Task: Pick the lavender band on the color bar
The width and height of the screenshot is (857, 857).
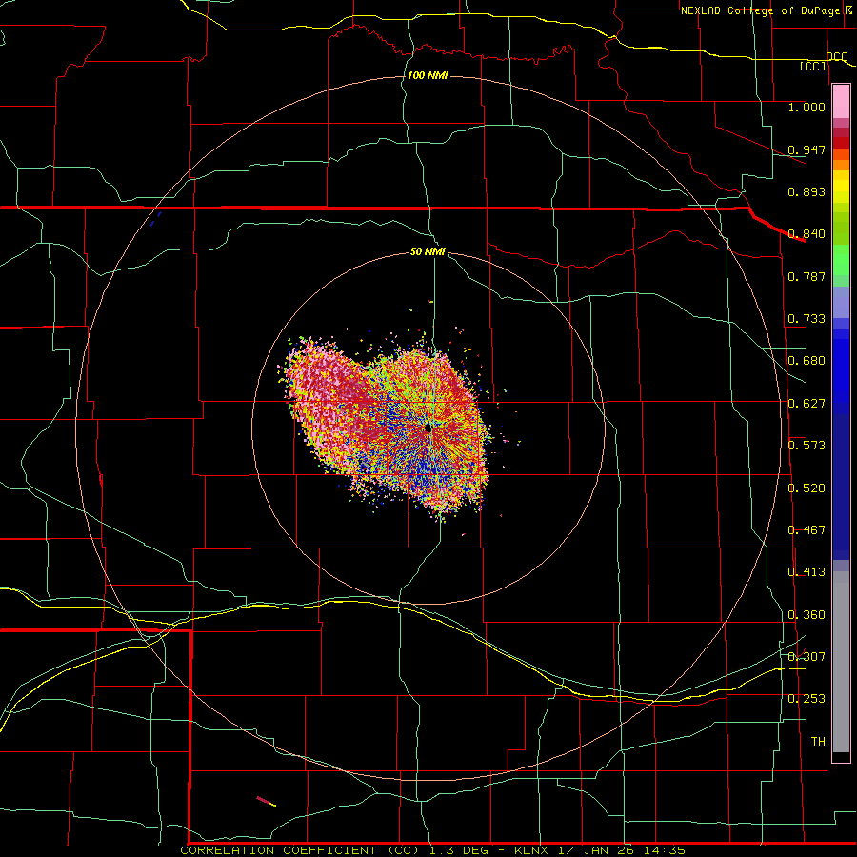Action: coord(841,302)
